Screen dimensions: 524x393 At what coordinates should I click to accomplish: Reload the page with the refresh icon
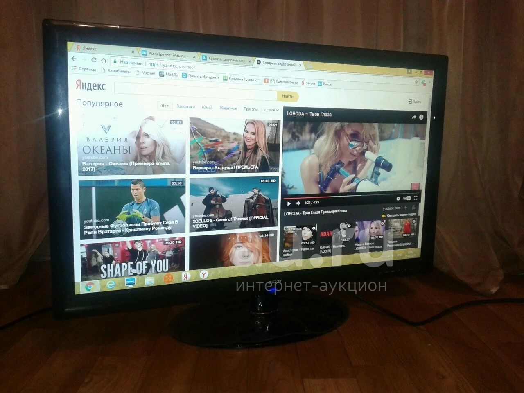(94, 61)
